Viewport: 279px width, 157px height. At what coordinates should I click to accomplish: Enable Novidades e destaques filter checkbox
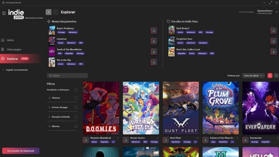pyautogui.click(x=76, y=90)
